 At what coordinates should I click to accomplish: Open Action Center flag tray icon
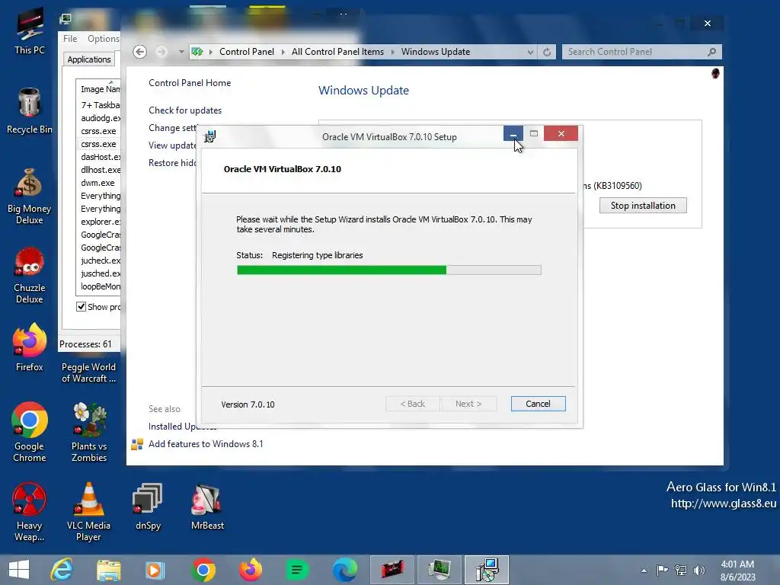[x=662, y=571]
